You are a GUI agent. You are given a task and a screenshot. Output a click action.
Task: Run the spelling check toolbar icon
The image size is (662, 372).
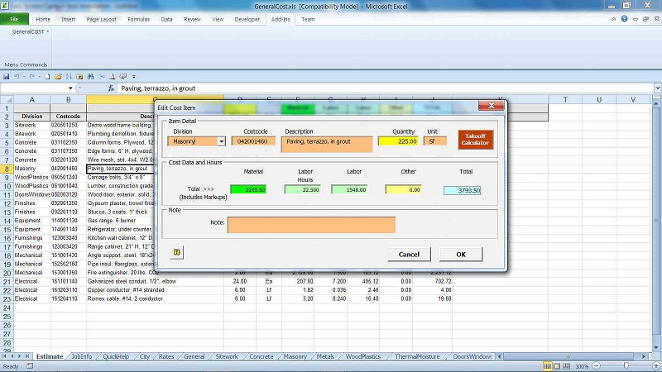click(x=122, y=76)
